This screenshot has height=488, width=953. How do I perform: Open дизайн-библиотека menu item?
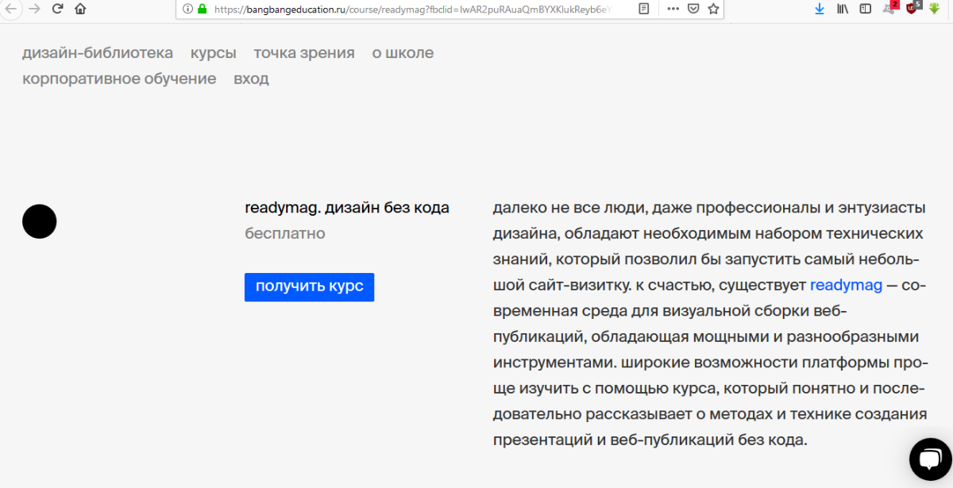[x=98, y=53]
